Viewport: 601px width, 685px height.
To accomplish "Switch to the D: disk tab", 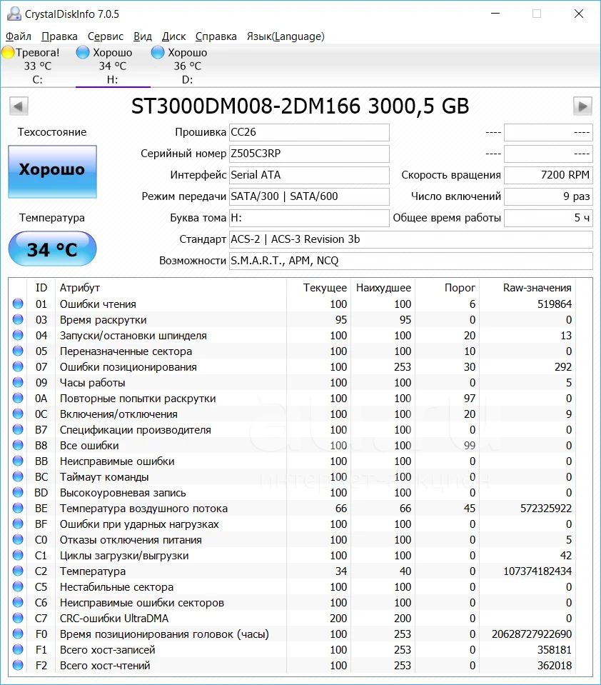I will (188, 66).
